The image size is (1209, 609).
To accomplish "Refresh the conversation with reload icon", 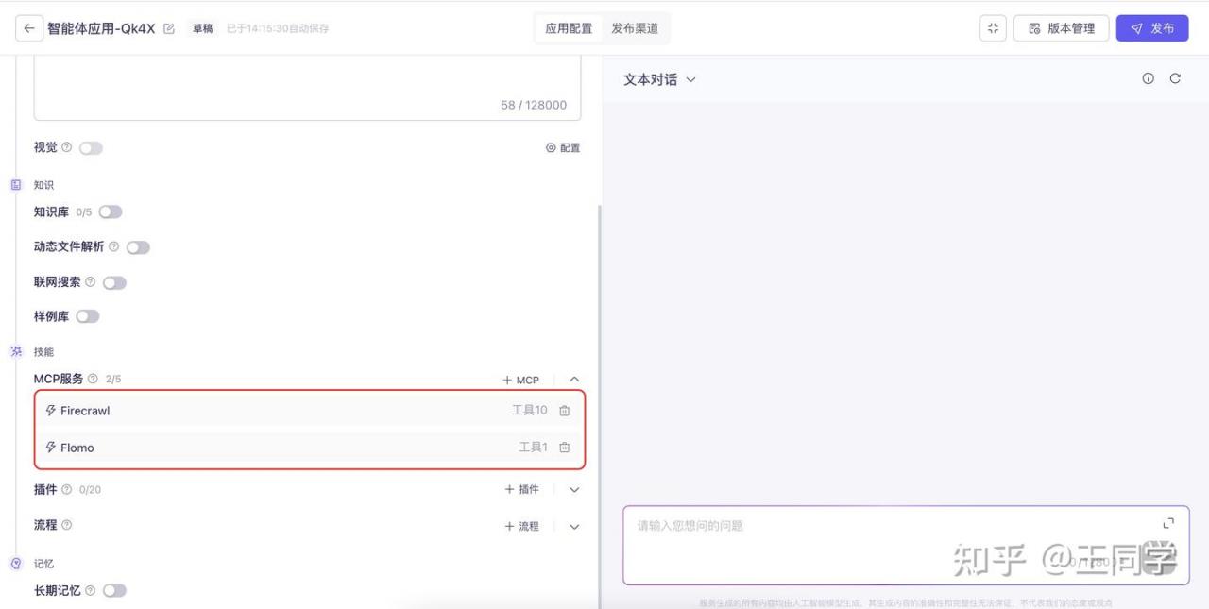I will point(1175,78).
